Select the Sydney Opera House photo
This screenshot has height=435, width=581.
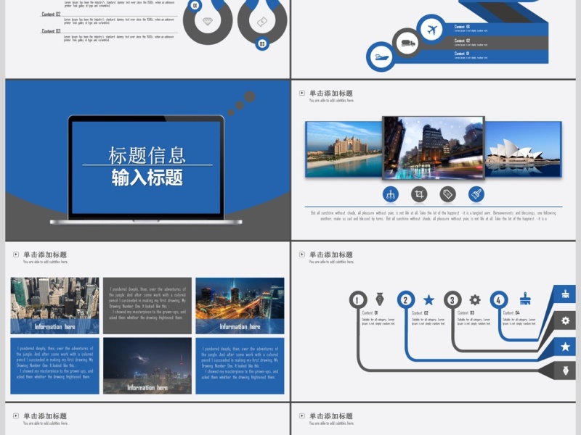click(523, 149)
